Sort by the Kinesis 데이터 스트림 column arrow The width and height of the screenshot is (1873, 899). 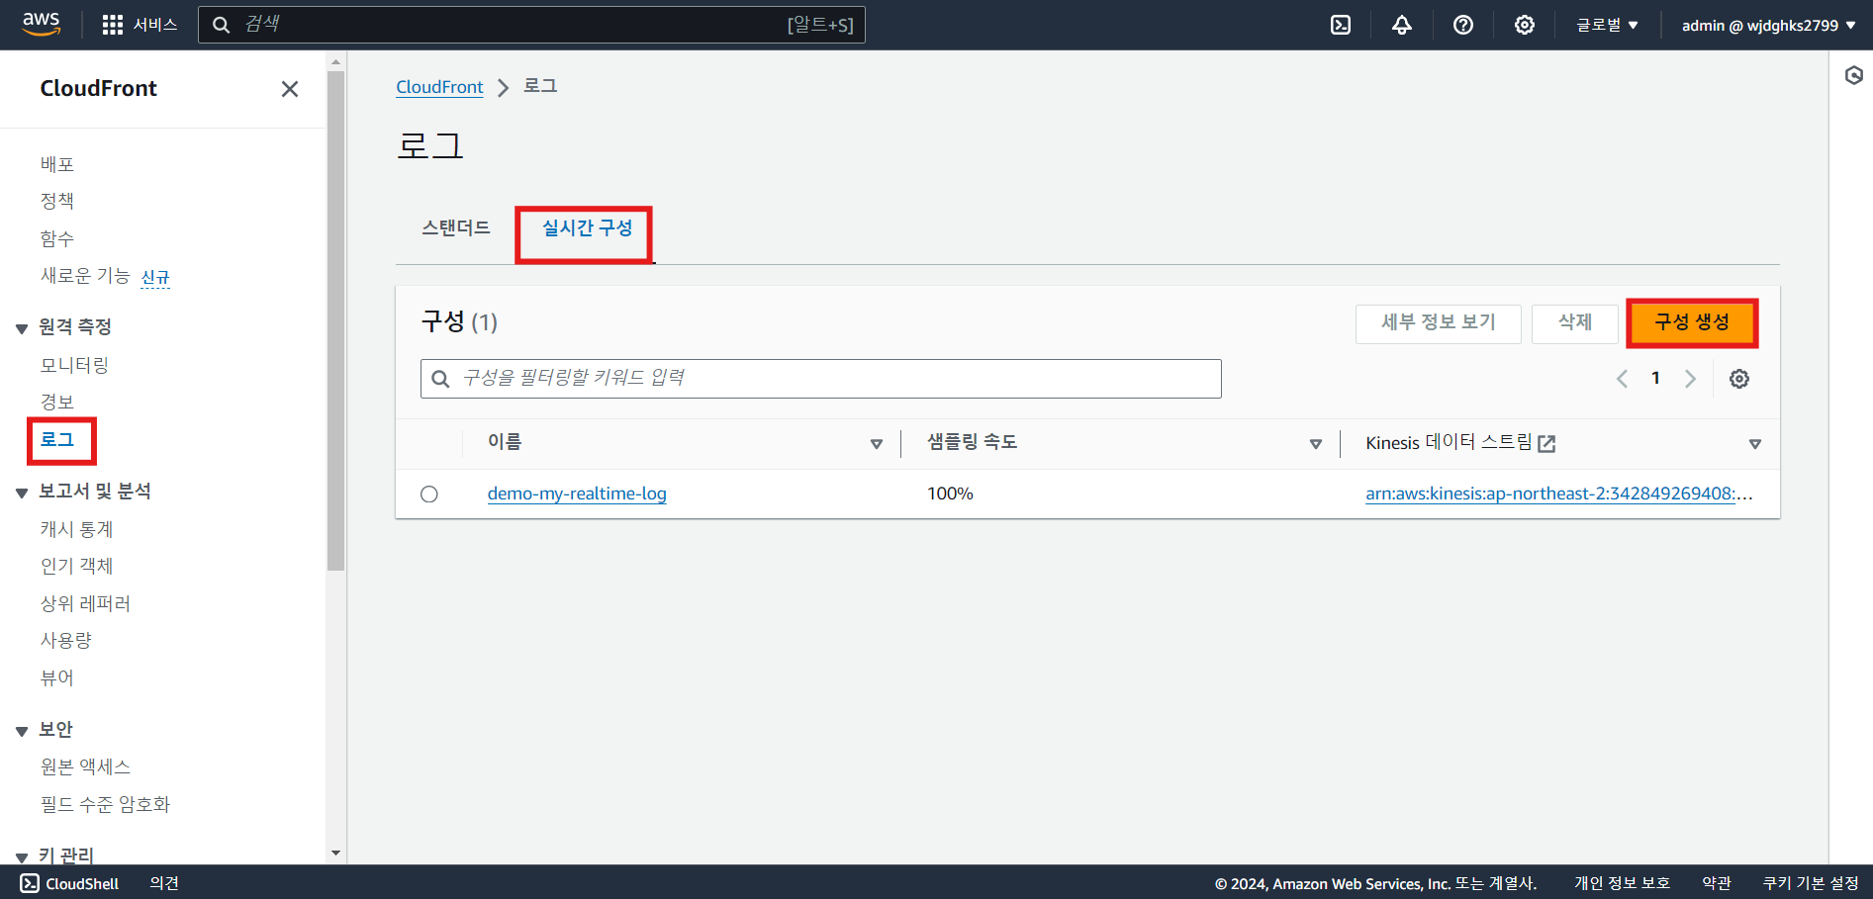1755,444
